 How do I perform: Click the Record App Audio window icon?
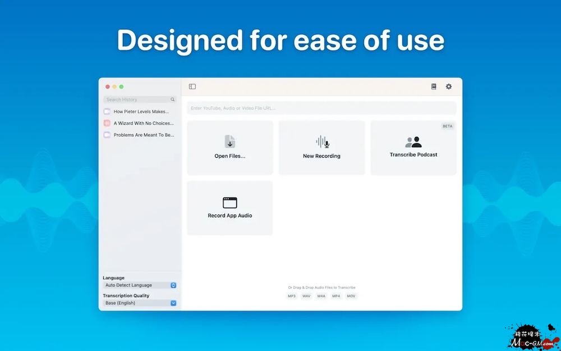230,203
